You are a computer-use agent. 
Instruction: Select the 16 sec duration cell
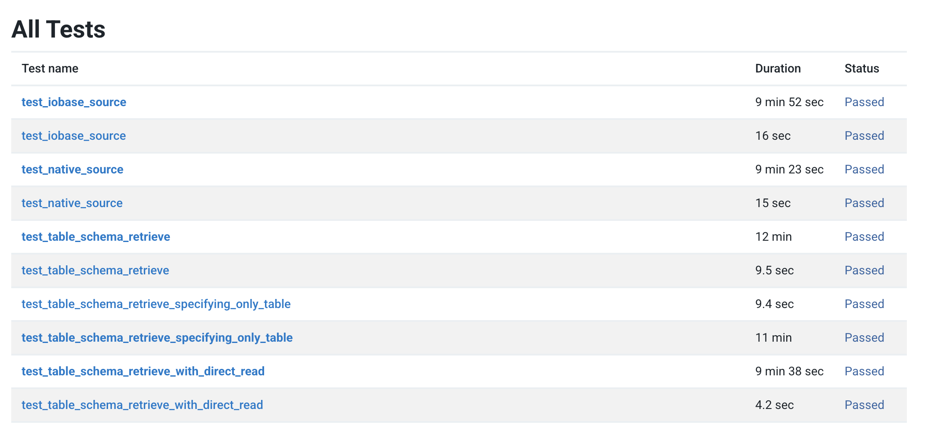click(773, 136)
